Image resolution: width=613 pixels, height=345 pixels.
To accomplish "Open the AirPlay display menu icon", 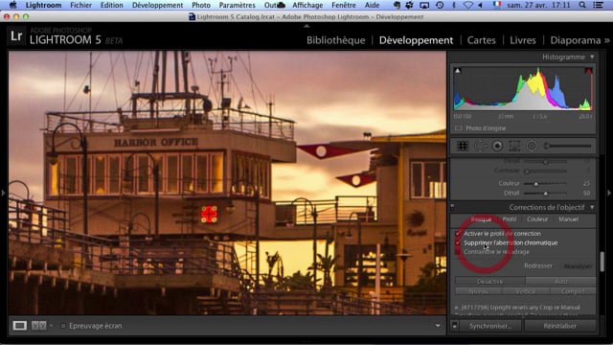I will (x=424, y=5).
